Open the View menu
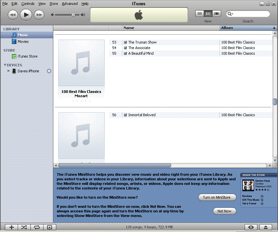The width and height of the screenshot is (278, 232). pyautogui.click(x=42, y=4)
